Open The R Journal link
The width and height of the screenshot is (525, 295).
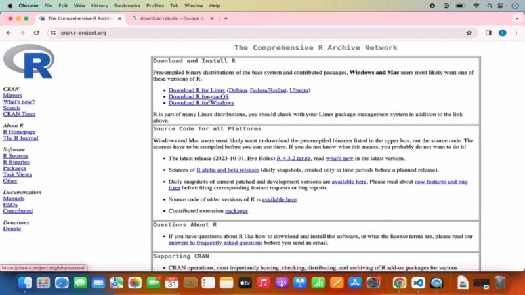pyautogui.click(x=20, y=138)
